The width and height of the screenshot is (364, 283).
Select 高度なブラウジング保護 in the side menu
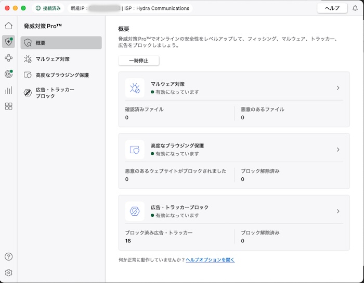tap(61, 75)
